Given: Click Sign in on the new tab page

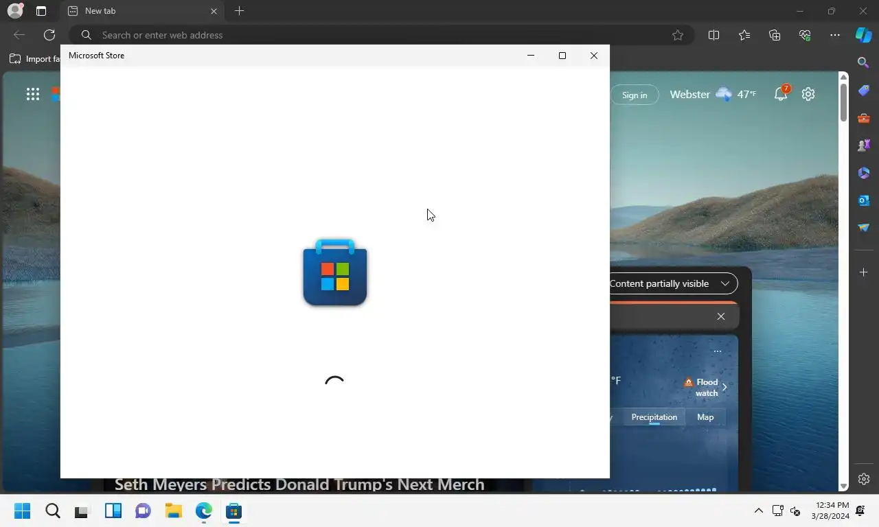Looking at the screenshot, I should point(635,95).
